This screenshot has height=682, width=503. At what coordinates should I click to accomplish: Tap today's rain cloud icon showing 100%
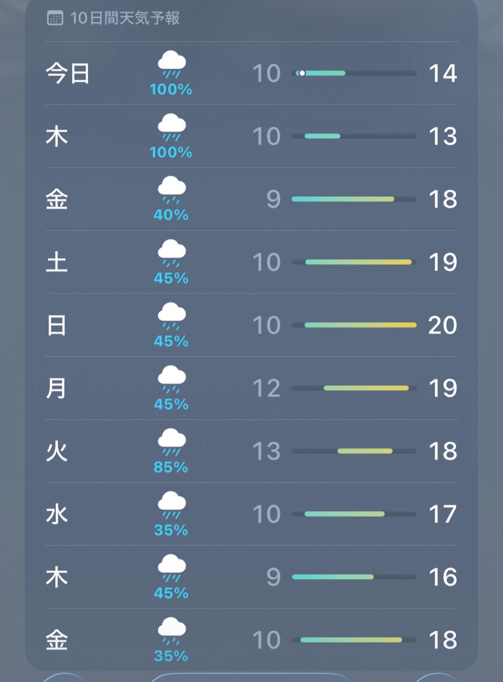click(172, 64)
